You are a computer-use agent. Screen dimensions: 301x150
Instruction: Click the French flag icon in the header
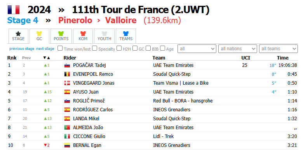14,10
